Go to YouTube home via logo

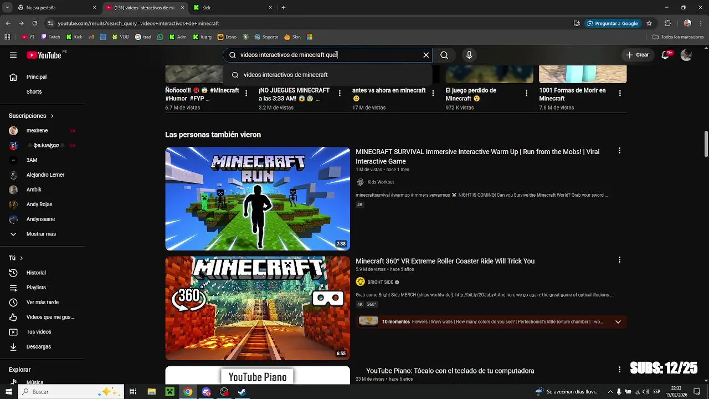click(44, 55)
